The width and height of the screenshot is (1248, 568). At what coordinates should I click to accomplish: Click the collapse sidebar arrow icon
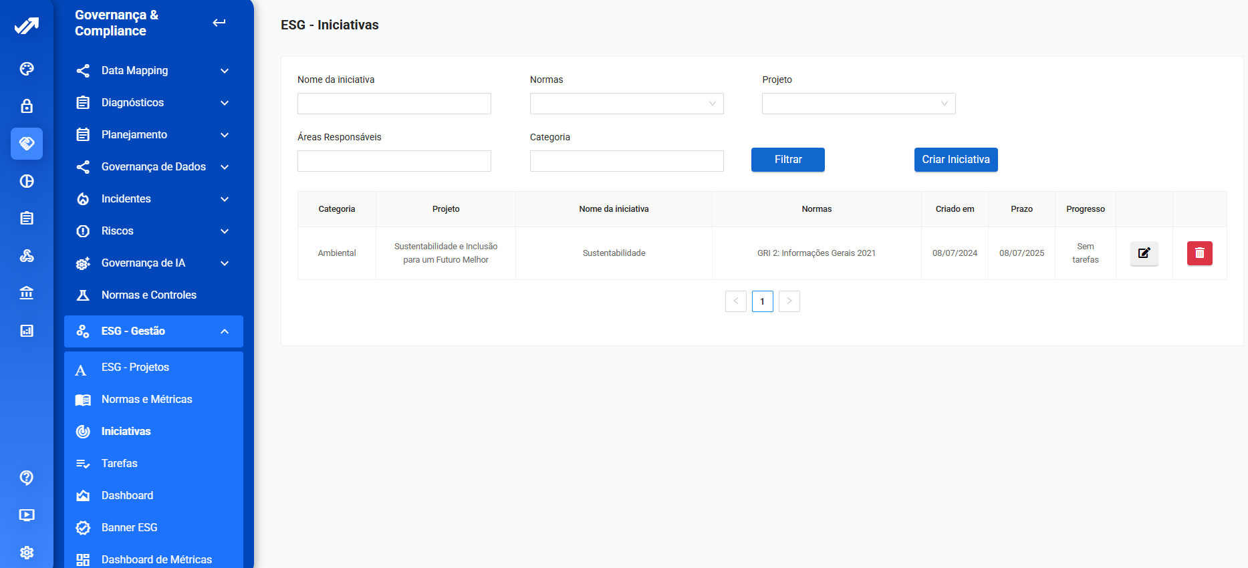[x=219, y=23]
